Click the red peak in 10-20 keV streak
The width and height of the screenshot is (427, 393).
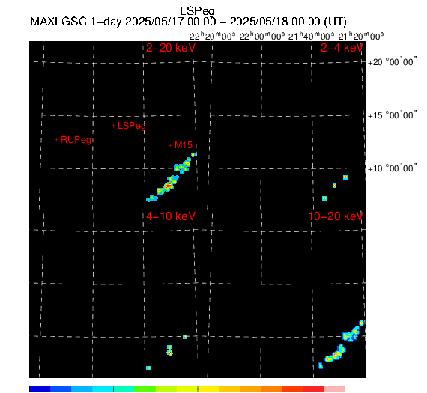[x=336, y=355]
